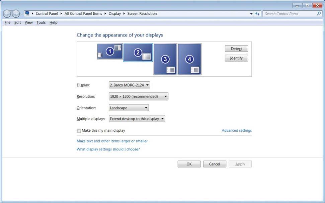
Task: Navigate to All Control Panel Items breadcrumb
Action: tap(83, 13)
